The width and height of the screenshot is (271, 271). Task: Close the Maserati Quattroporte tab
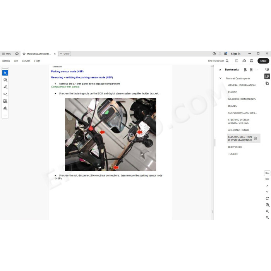[55, 54]
